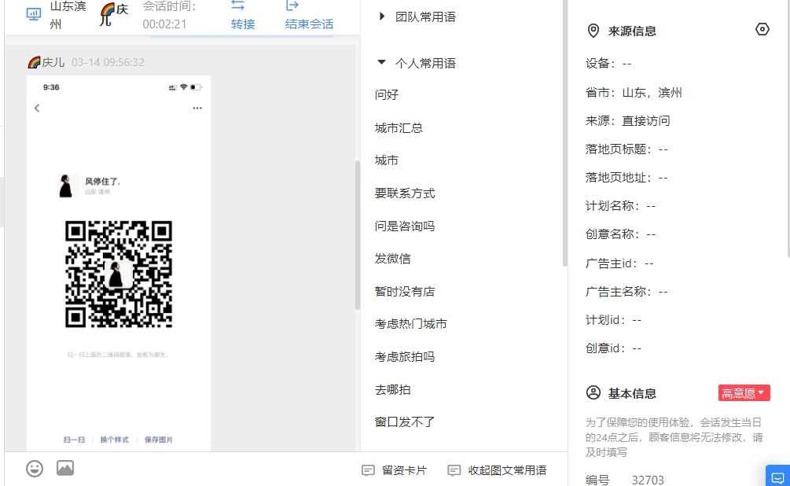
Task: Select the 城市汇总 quick phrase
Action: [x=399, y=128]
